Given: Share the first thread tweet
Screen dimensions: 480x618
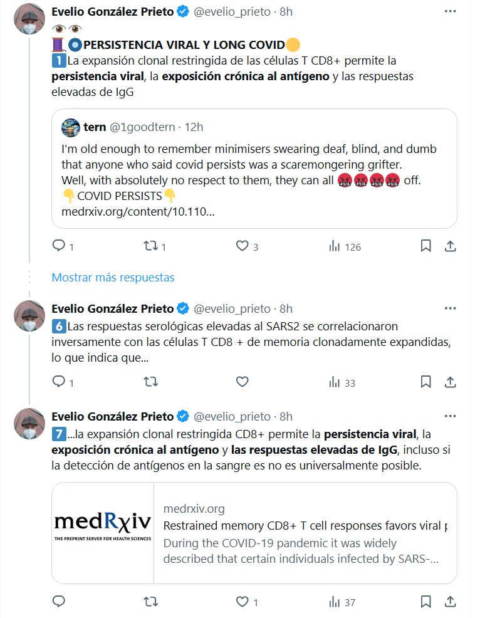Looking at the screenshot, I should coord(449,246).
